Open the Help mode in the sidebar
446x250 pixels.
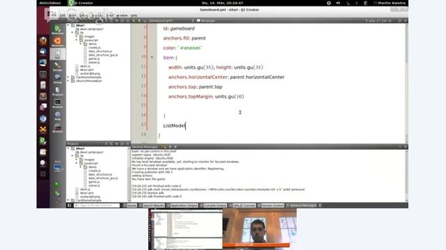coord(57,115)
